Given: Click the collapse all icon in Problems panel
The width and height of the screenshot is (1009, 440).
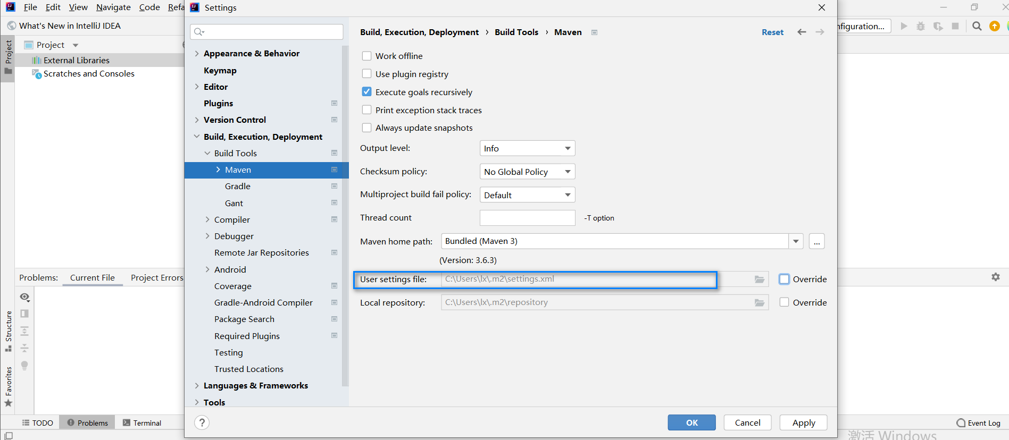Looking at the screenshot, I should pos(24,348).
